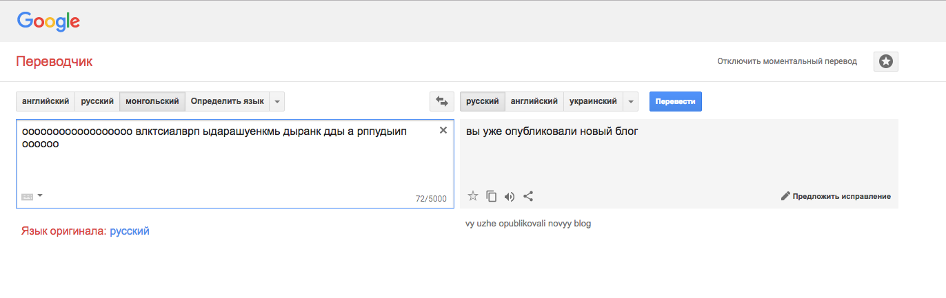Click inside the source text box
This screenshot has height=298, width=946.
234,163
